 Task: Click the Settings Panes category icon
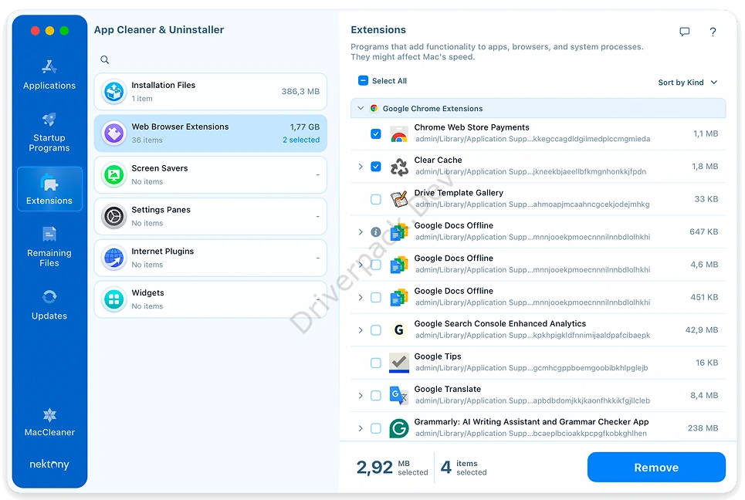(x=114, y=217)
